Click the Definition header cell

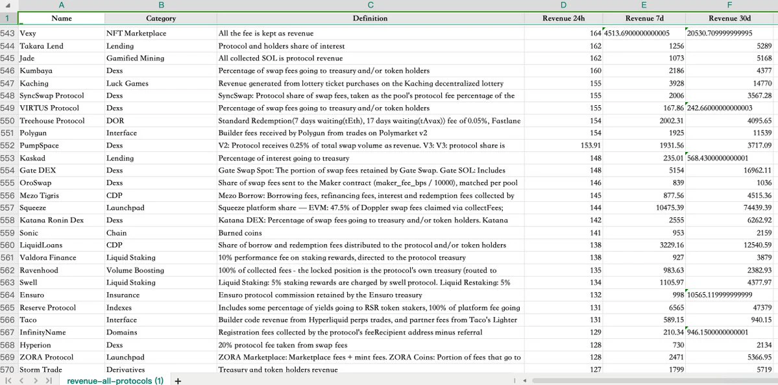[x=371, y=18]
